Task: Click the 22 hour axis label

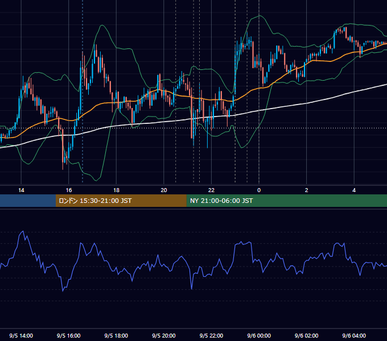Action: click(x=211, y=190)
